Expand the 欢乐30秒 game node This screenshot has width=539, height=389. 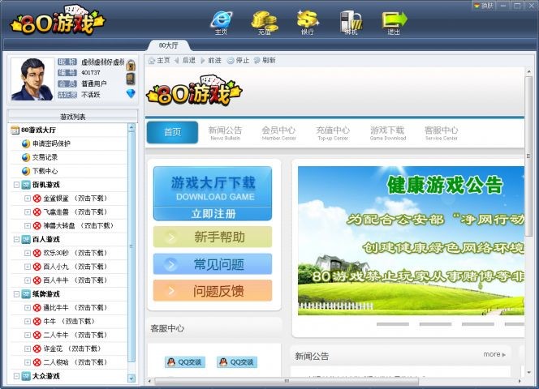point(27,253)
